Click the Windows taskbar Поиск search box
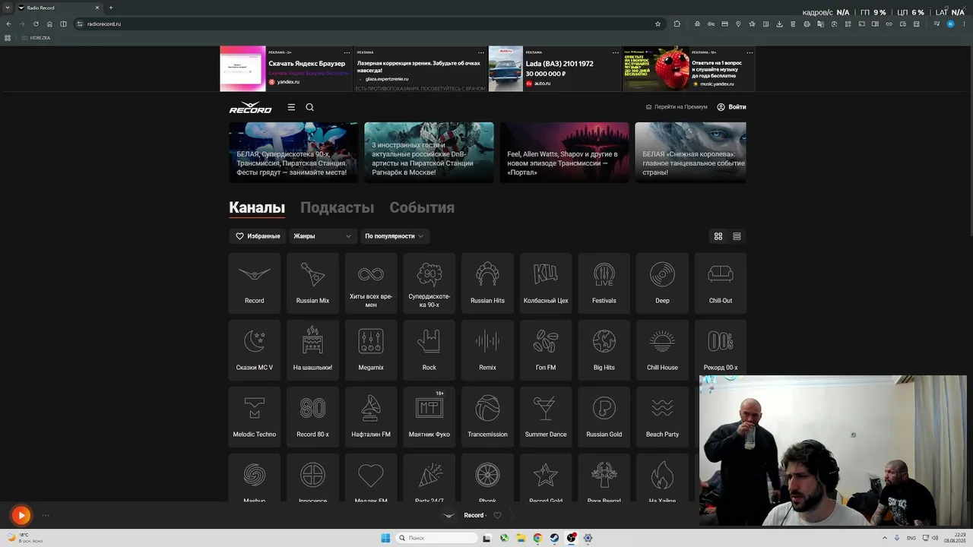 (x=436, y=538)
